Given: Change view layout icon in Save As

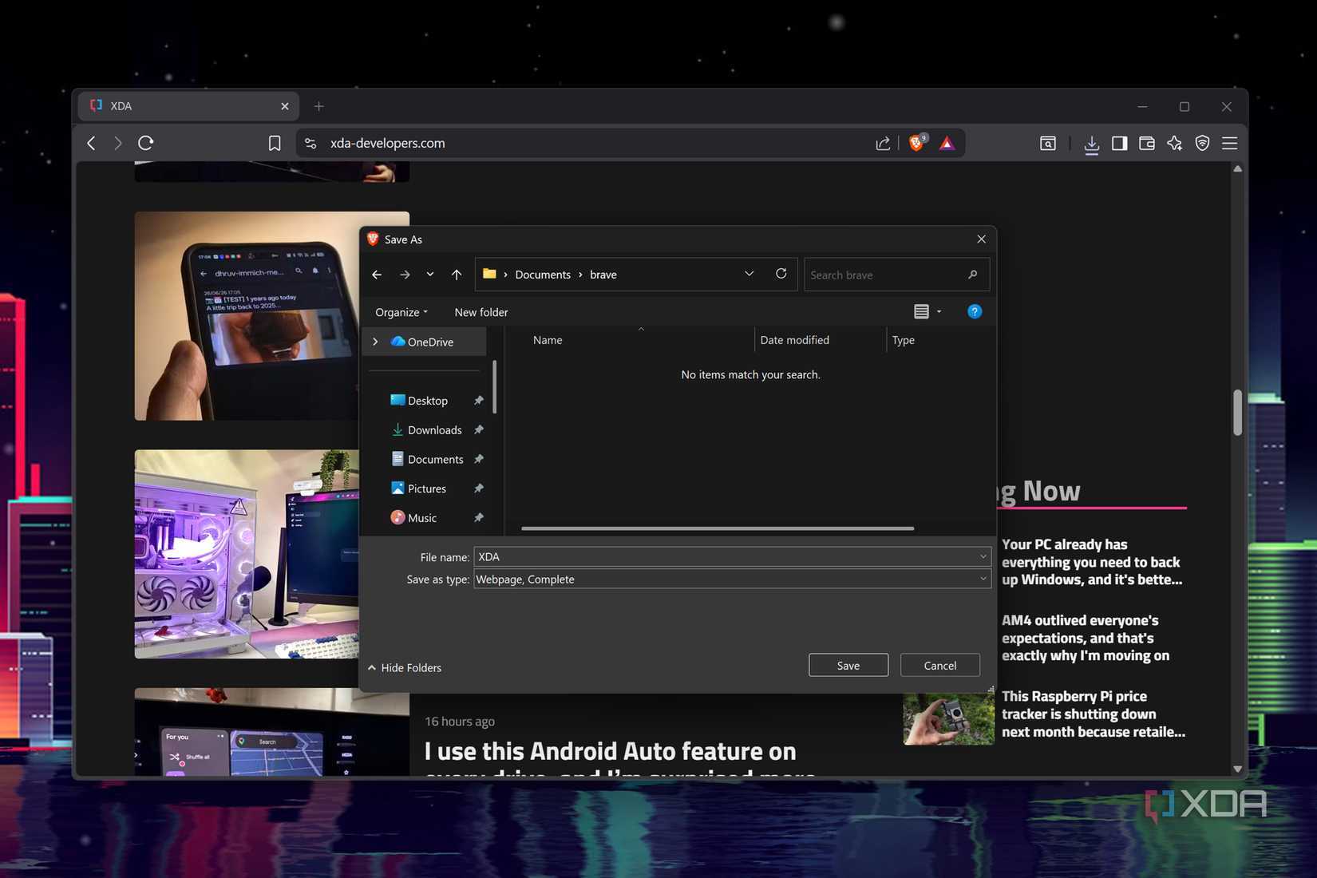Looking at the screenshot, I should (921, 311).
